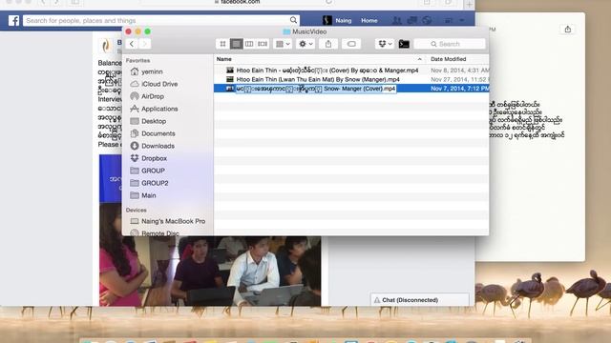Open Dropbox folder in Finder sidebar
611x343 pixels.
149,158
